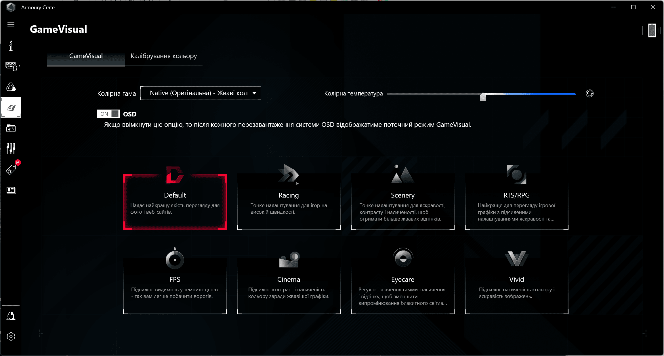The height and width of the screenshot is (356, 664).
Task: Click the RTS/RPG mode icon
Action: tap(517, 175)
